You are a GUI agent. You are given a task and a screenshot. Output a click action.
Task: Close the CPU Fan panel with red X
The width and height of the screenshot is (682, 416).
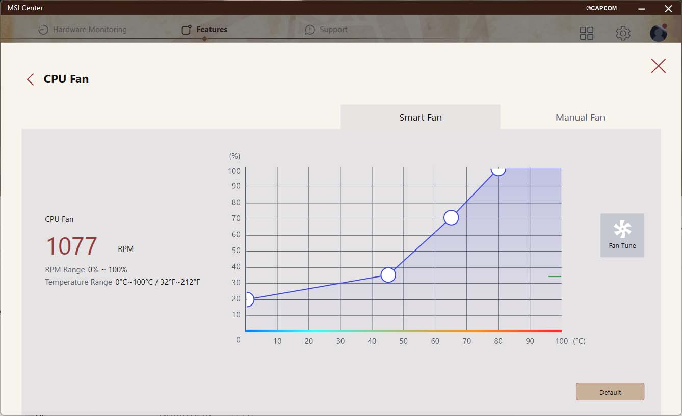tap(658, 66)
